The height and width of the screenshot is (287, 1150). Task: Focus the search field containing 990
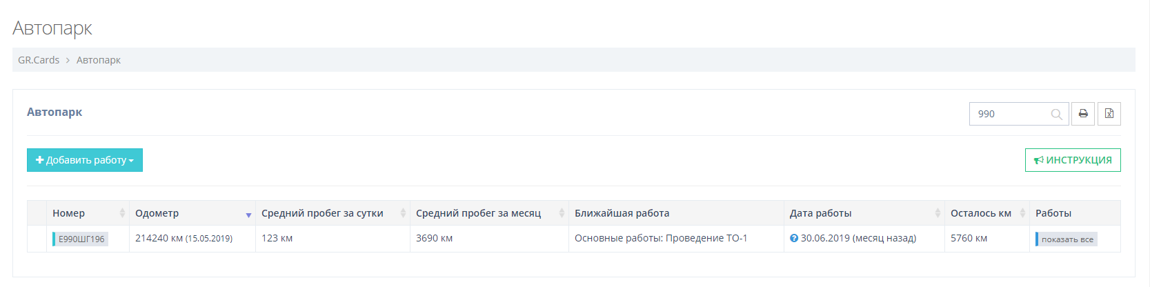(x=1010, y=114)
